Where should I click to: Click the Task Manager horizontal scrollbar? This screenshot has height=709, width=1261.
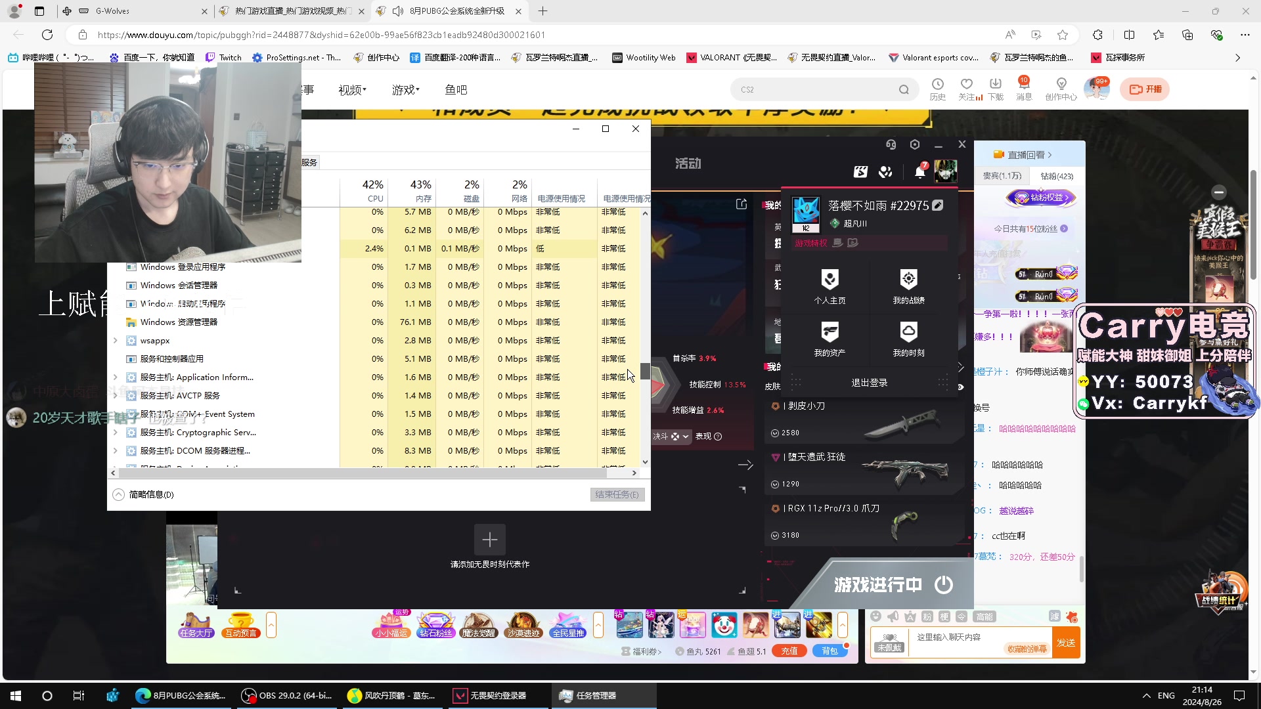click(x=361, y=473)
